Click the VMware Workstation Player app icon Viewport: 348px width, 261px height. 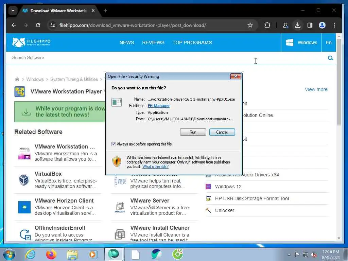(x=20, y=92)
